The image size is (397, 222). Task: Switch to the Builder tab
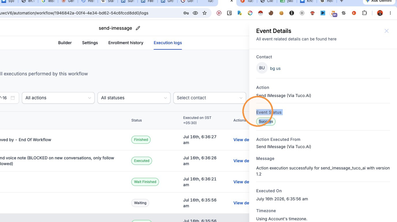[65, 43]
